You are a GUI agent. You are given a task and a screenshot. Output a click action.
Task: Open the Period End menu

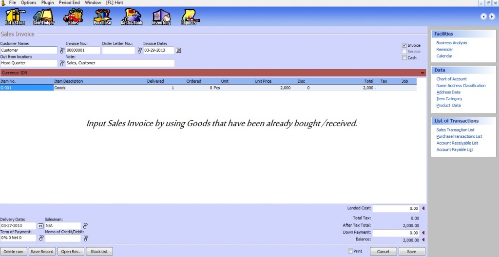[69, 3]
